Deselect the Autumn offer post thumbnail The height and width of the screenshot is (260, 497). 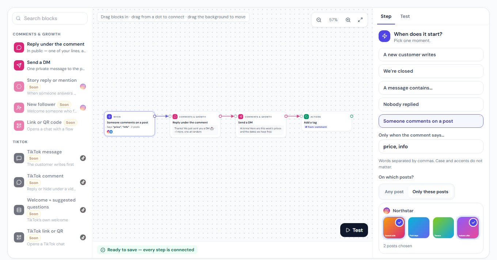(468, 227)
